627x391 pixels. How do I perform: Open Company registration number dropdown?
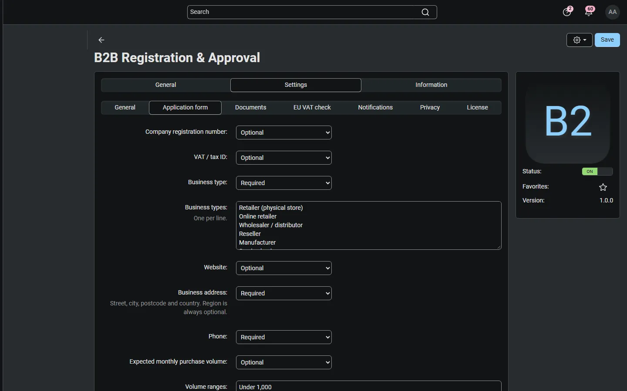pos(284,133)
